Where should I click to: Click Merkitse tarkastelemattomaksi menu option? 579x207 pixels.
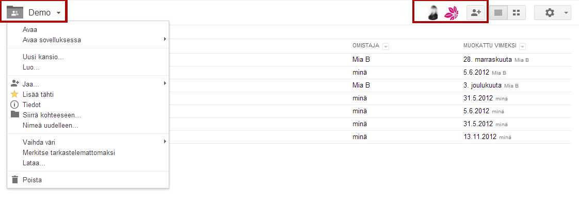pyautogui.click(x=69, y=152)
